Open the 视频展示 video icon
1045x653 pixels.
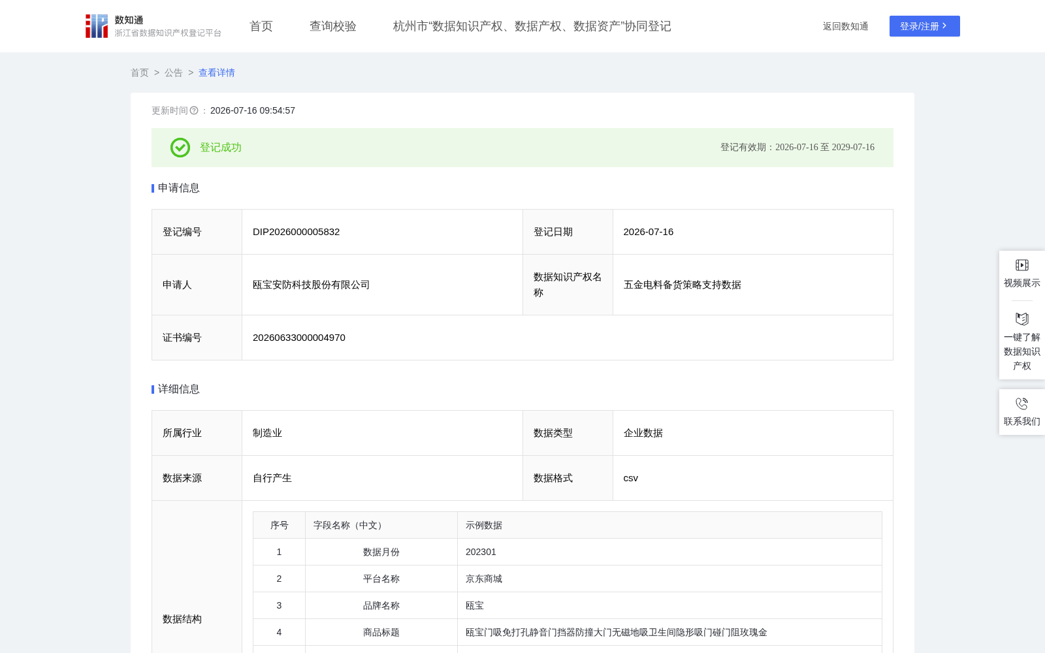(1022, 265)
